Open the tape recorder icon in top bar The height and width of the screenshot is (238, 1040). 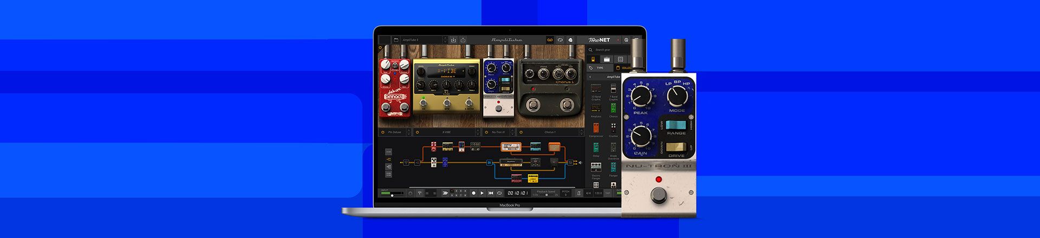(550, 40)
